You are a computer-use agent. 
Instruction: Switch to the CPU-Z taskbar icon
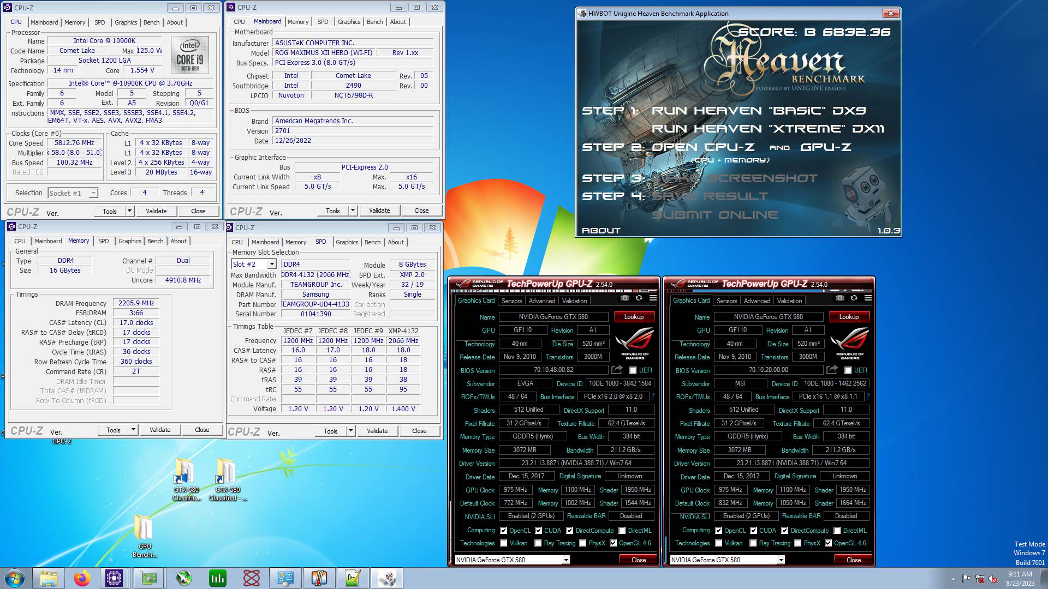tap(115, 578)
